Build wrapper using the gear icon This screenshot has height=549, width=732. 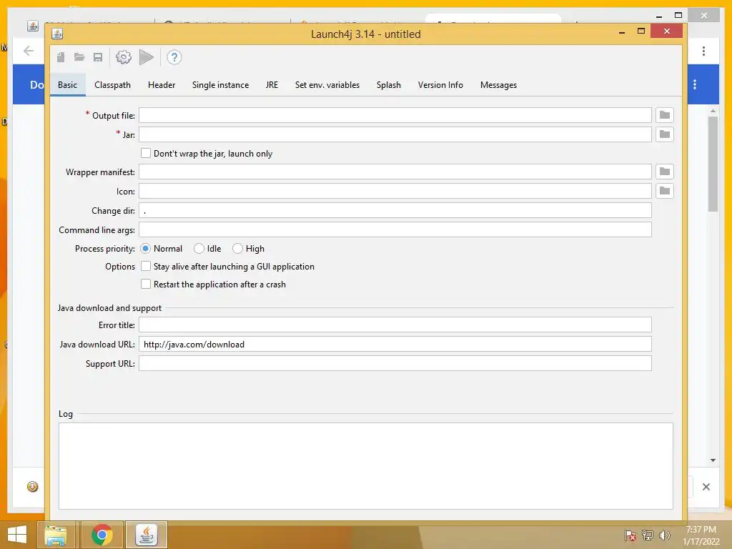pos(123,57)
